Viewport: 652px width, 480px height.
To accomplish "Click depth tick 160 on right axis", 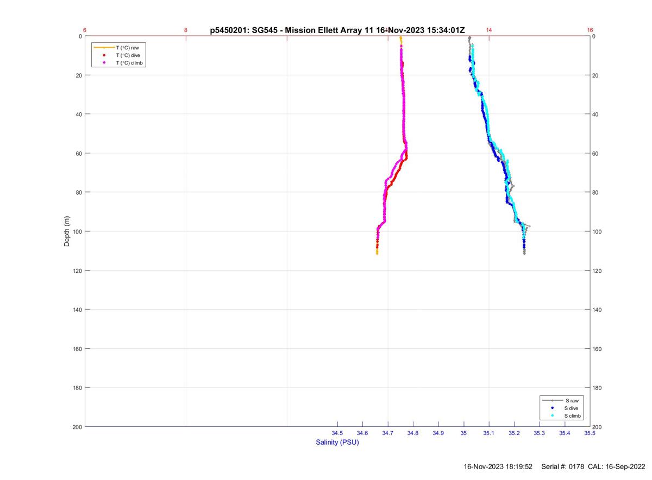I will (597, 349).
